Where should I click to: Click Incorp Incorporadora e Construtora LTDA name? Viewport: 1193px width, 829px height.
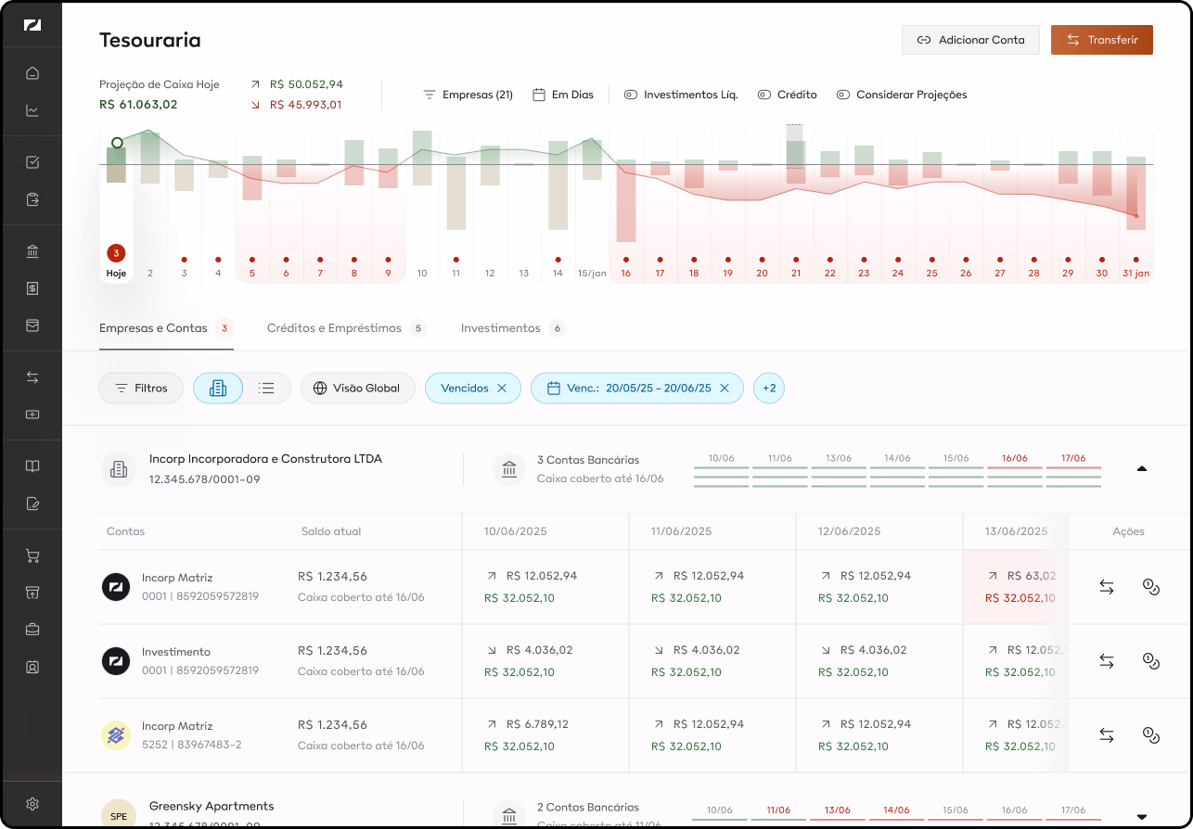point(265,459)
